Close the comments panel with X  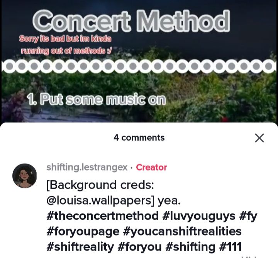(259, 138)
